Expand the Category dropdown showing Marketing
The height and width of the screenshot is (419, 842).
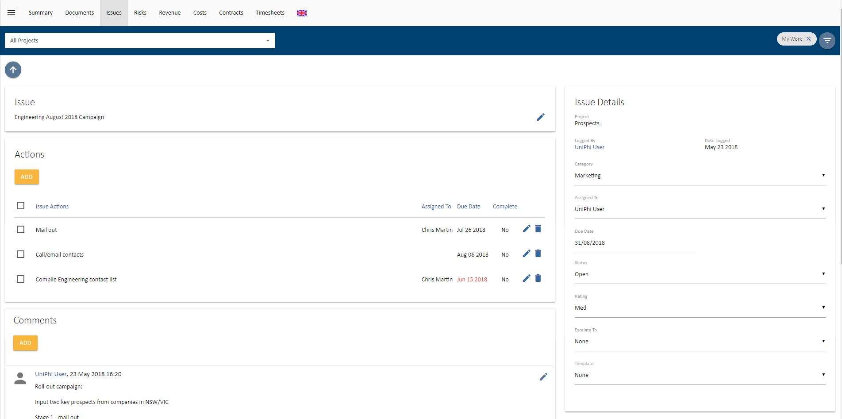tap(700, 176)
